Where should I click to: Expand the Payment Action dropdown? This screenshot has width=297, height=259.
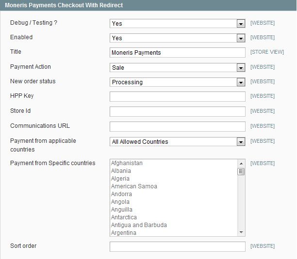click(178, 68)
